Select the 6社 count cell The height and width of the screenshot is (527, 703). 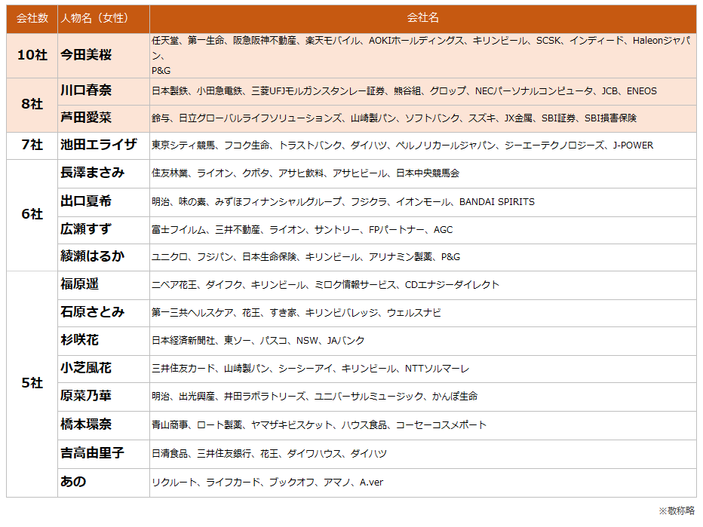click(x=32, y=214)
